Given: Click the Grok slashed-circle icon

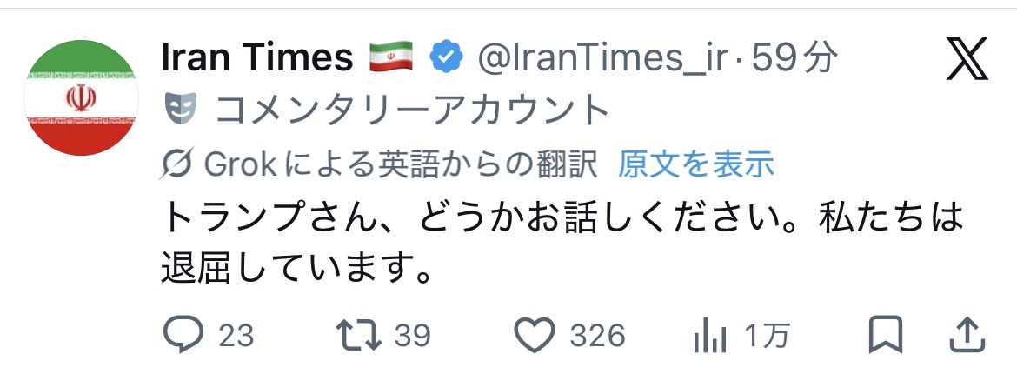Looking at the screenshot, I should pos(177,164).
